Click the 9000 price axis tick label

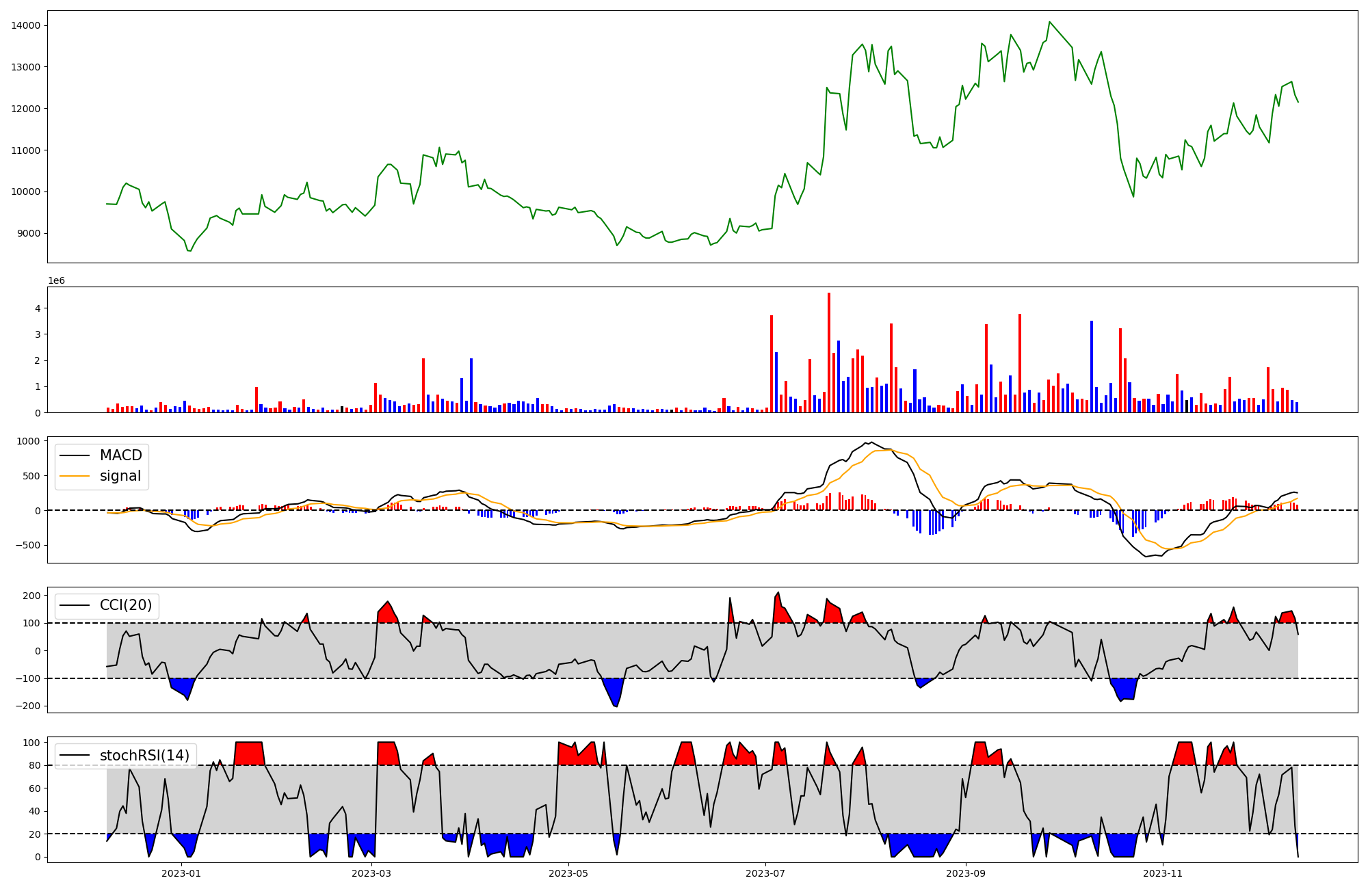click(29, 233)
